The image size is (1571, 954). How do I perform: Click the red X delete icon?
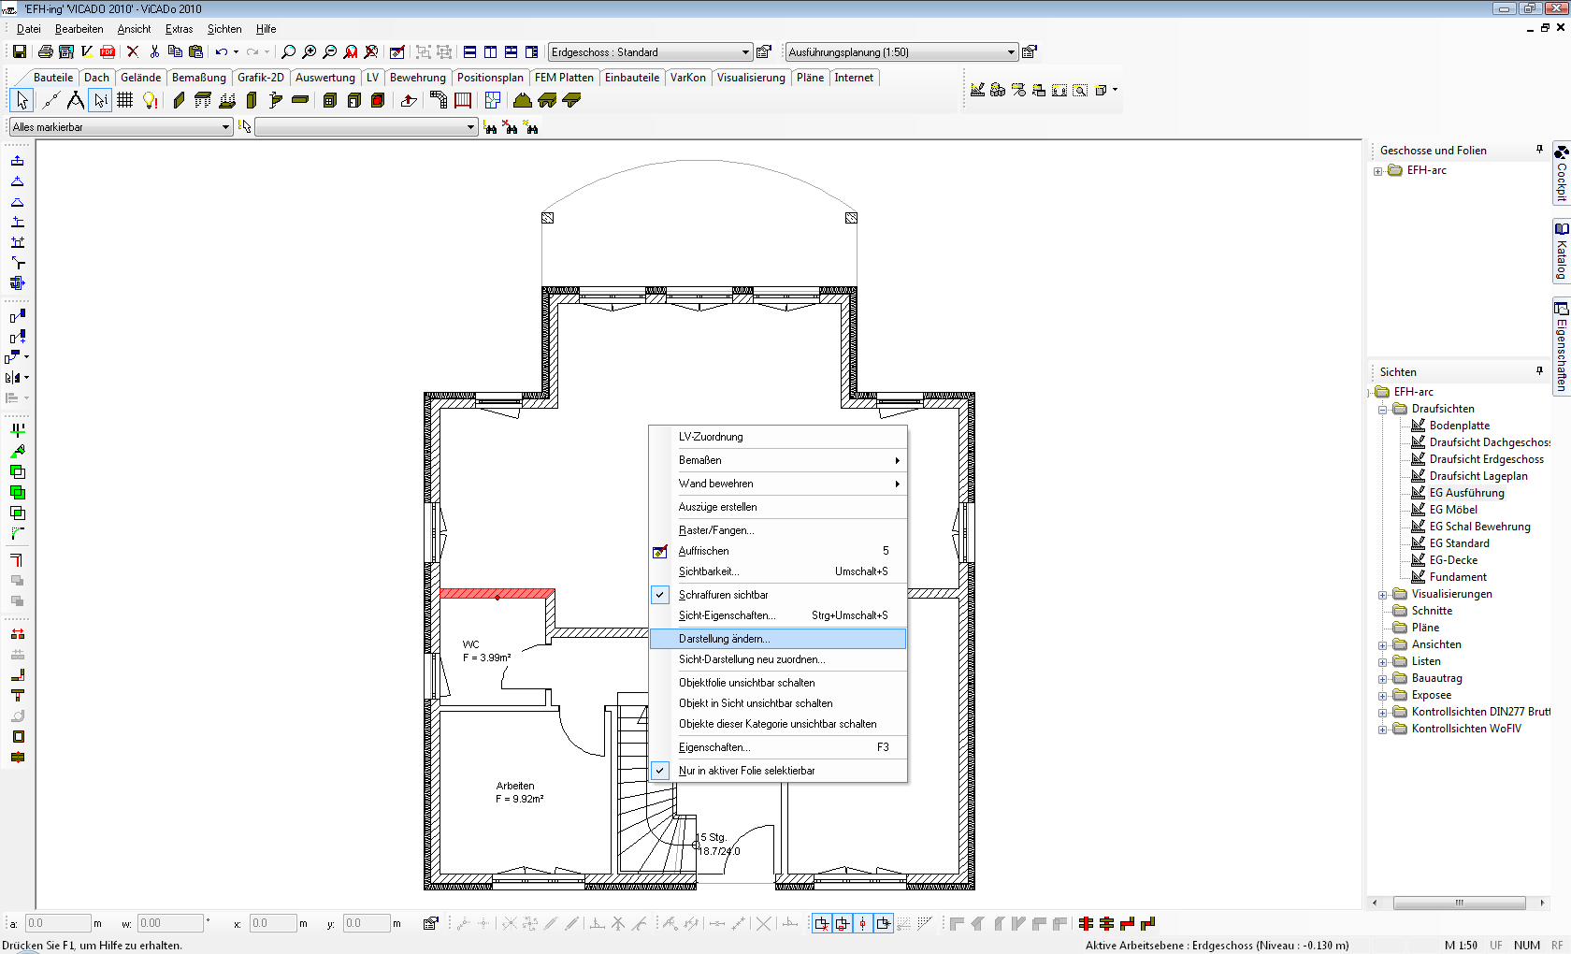coord(133,51)
